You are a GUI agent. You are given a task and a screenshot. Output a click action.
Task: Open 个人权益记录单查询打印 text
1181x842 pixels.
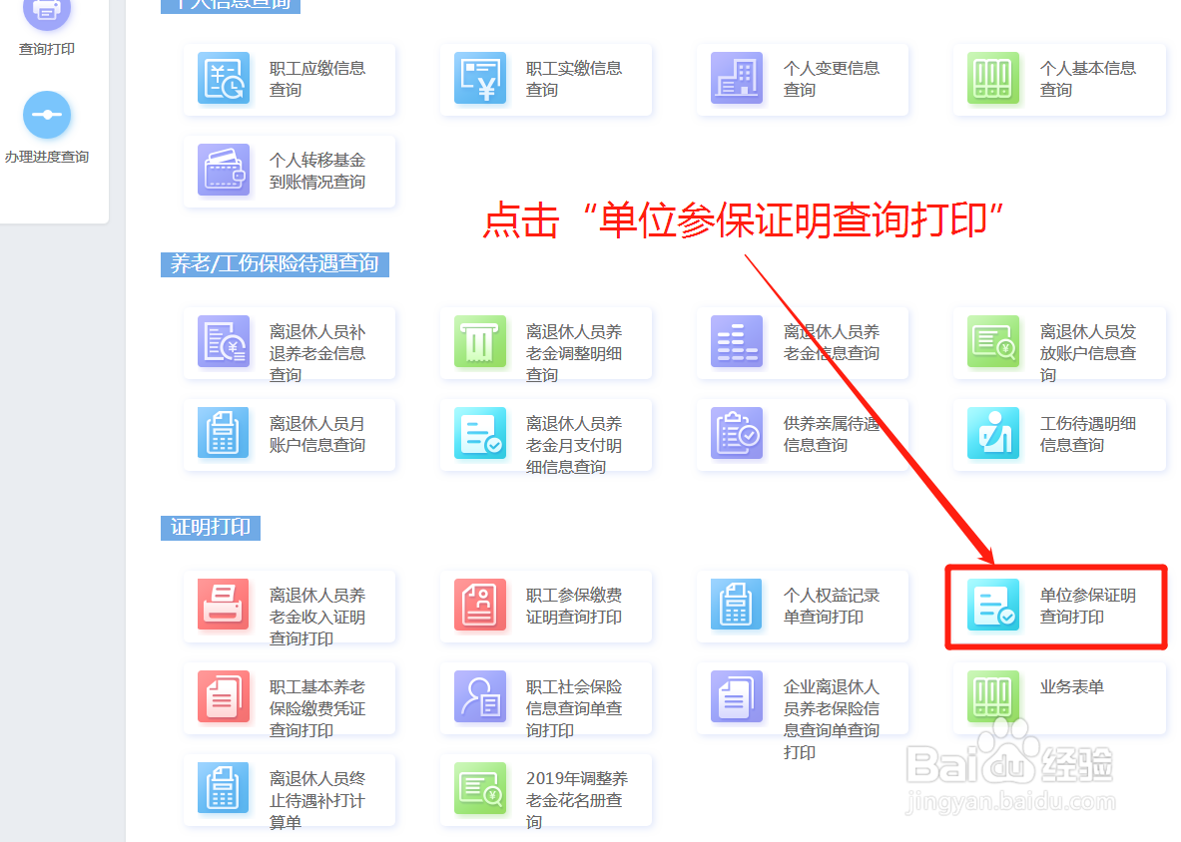pos(831,606)
